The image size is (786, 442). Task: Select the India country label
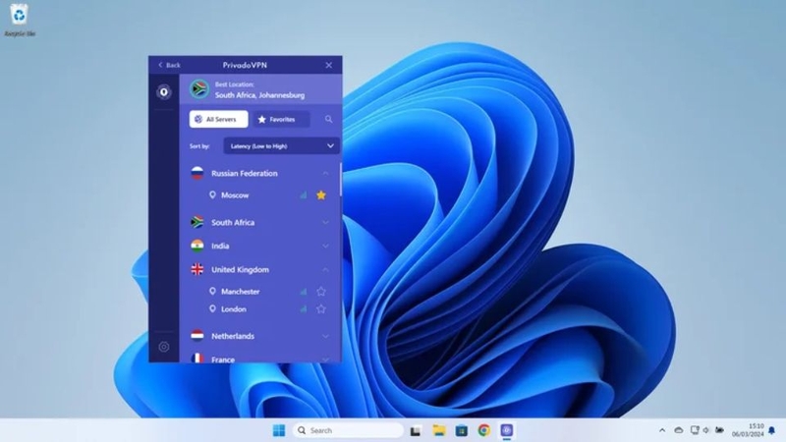click(x=220, y=247)
